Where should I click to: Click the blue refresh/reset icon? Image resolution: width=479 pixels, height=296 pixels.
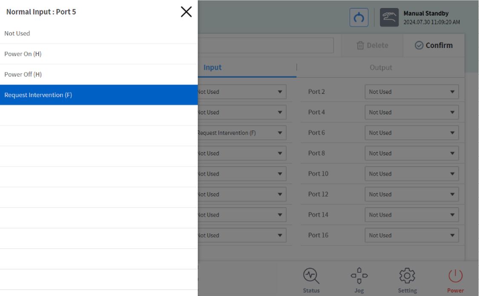click(359, 17)
